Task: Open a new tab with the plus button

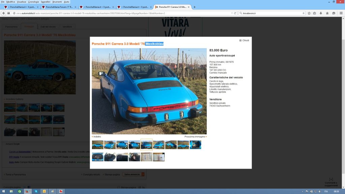Action: pos(194,7)
